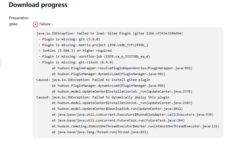Click the PluginManager.java:982 stack line

109,74
